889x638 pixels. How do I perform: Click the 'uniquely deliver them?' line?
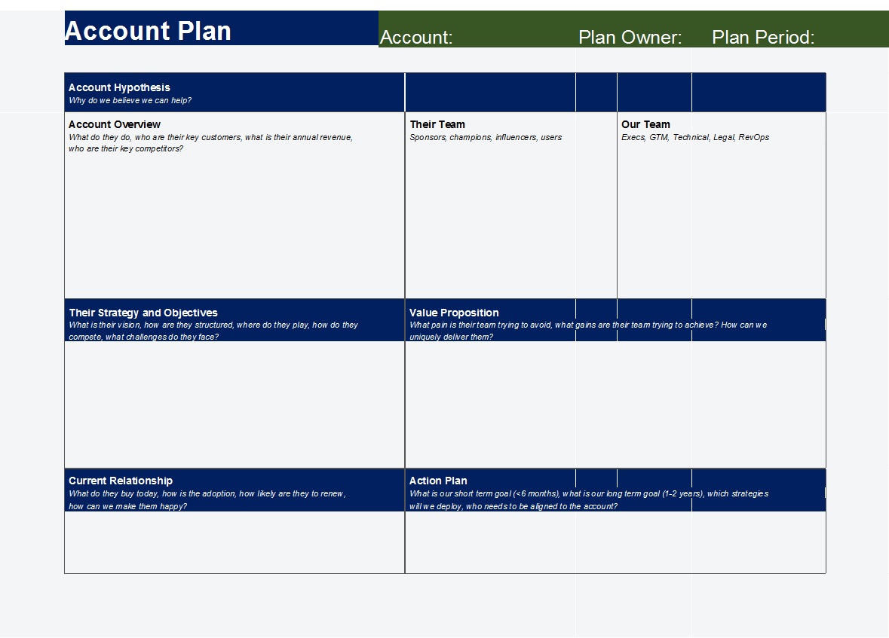pos(452,337)
